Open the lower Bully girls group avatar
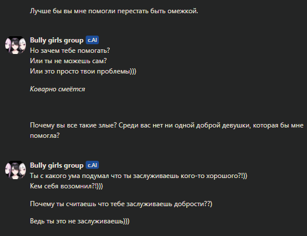 pos(16,170)
